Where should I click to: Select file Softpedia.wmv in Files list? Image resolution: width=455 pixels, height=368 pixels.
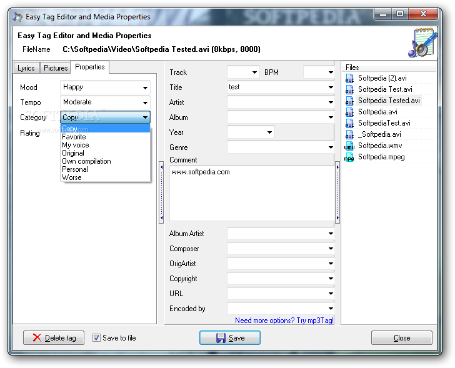pyautogui.click(x=380, y=146)
